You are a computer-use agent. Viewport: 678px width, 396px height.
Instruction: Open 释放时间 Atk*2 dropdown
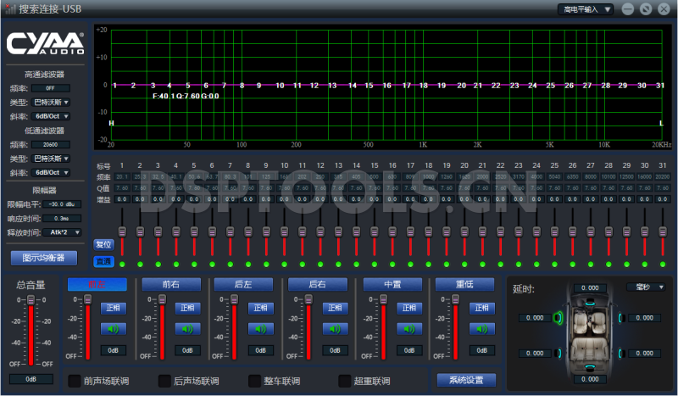click(x=62, y=232)
